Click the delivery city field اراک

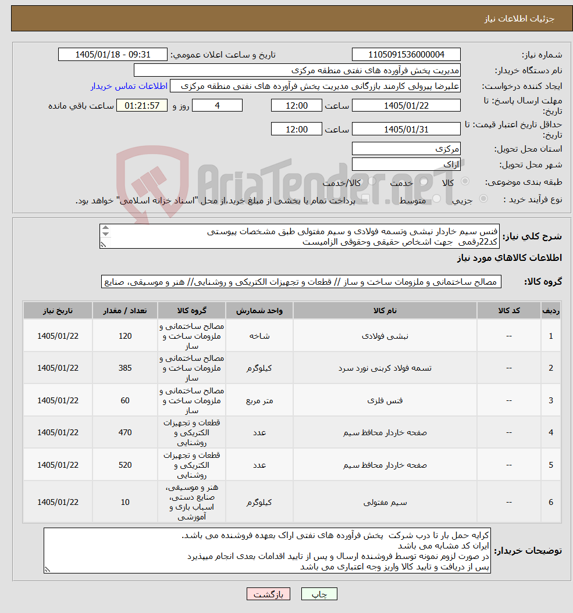coord(406,164)
